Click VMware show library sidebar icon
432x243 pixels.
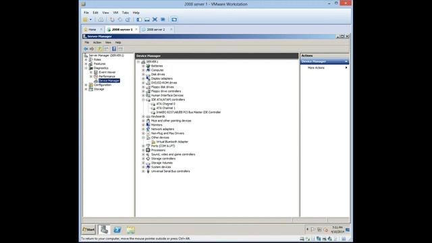(x=139, y=20)
